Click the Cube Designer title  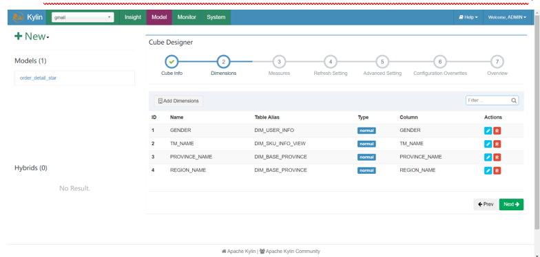(x=171, y=43)
